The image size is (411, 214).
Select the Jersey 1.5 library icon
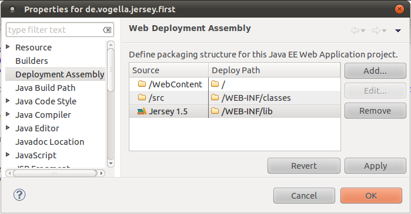click(142, 111)
